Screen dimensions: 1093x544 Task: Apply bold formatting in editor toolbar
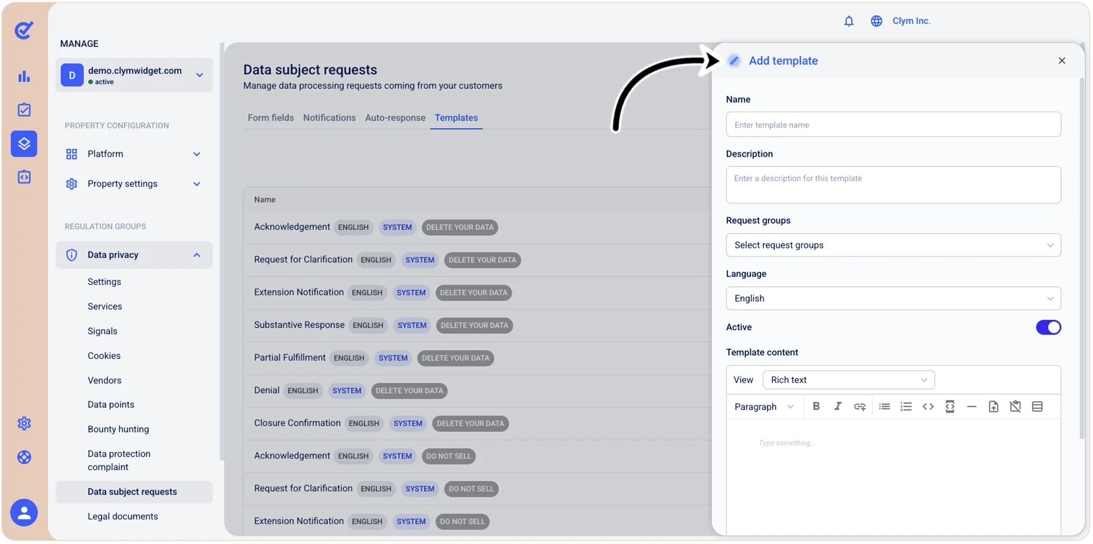pos(816,406)
